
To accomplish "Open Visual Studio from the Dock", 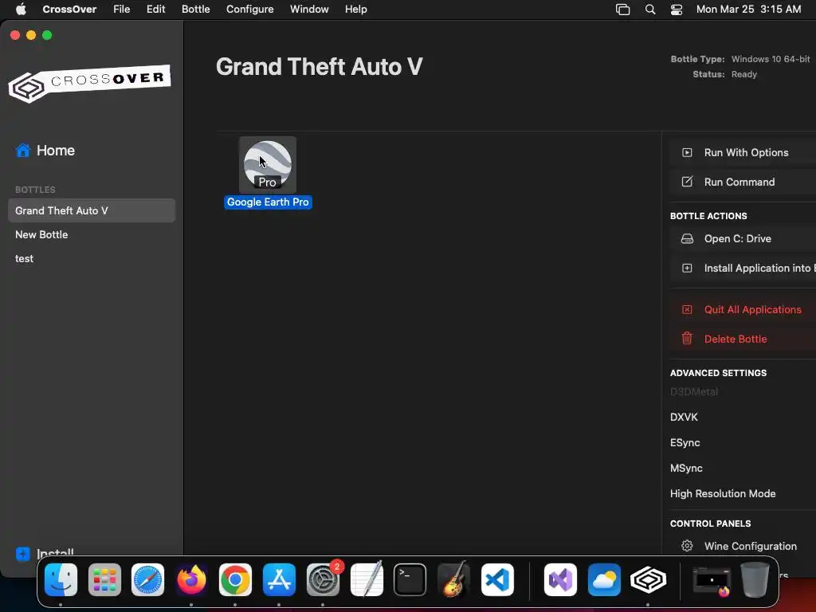I will point(560,580).
